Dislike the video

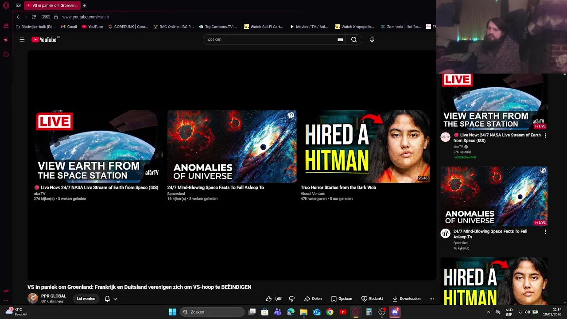pos(291,299)
